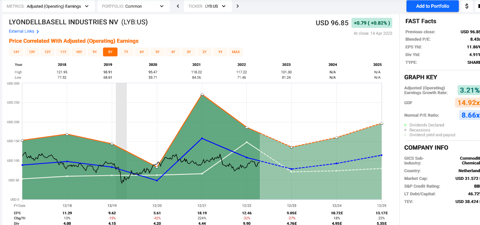Open the Ticker LYB:US dropdown

208,6
